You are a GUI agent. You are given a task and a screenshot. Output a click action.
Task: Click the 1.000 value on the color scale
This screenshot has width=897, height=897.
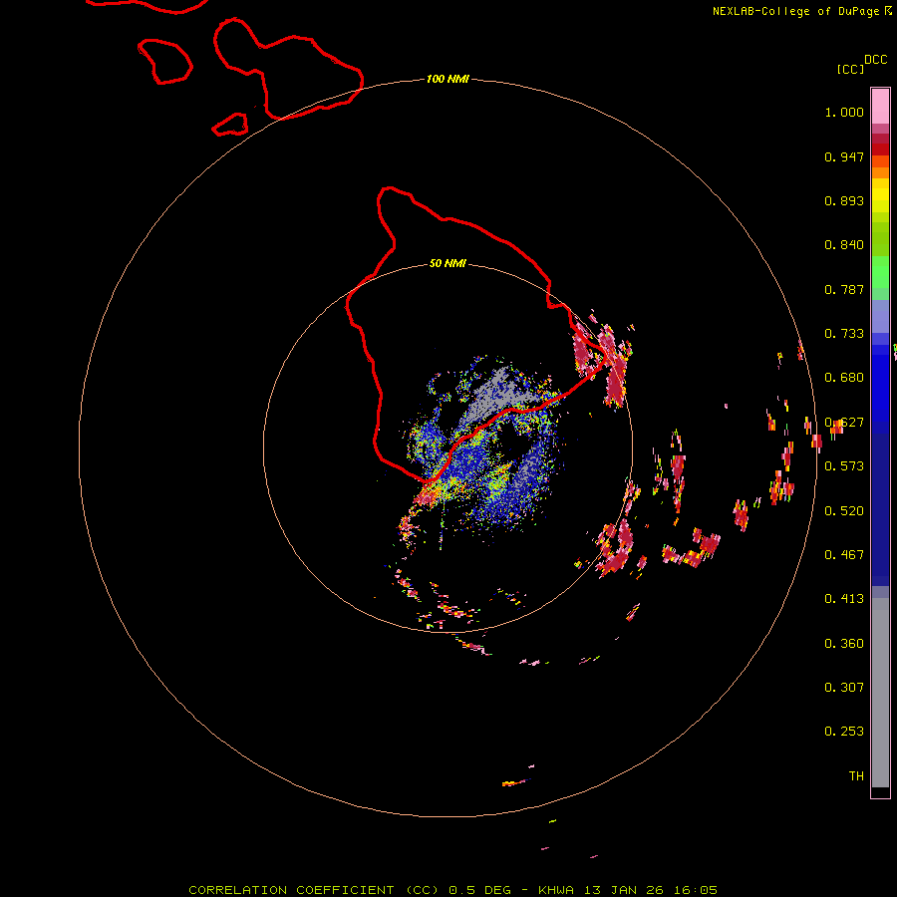[x=844, y=112]
